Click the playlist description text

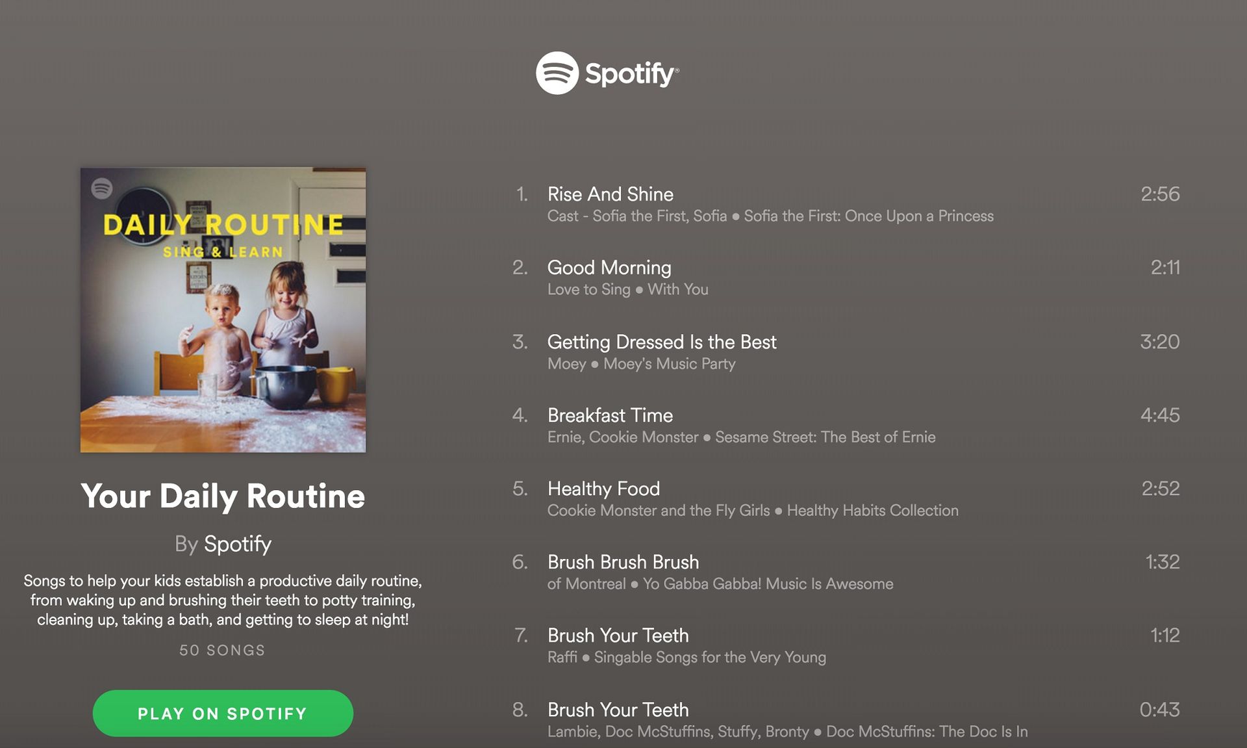223,600
